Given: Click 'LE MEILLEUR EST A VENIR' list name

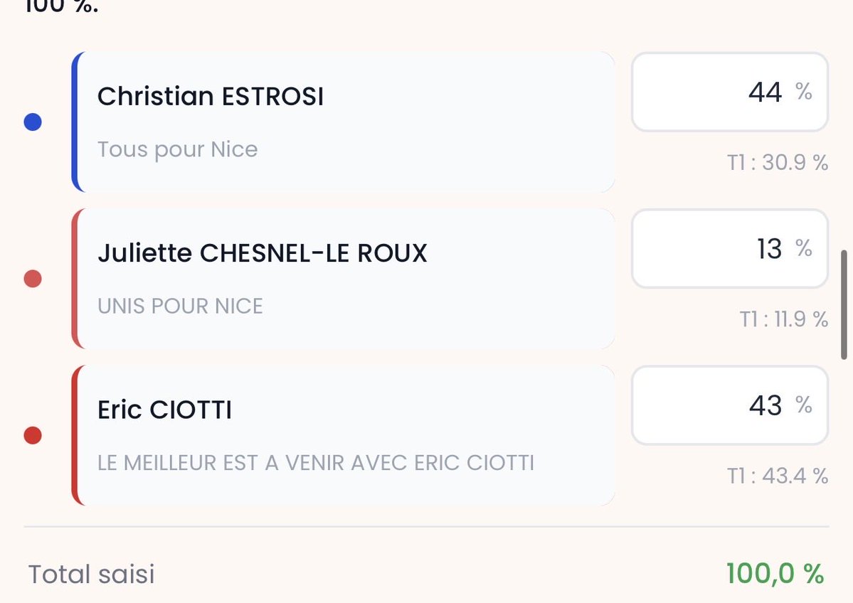Looking at the screenshot, I should [x=316, y=462].
